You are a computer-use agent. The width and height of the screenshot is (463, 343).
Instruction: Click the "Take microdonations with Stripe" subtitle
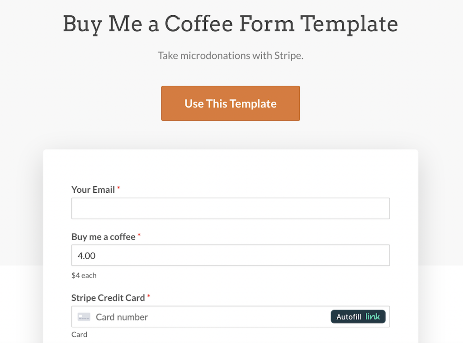point(230,56)
